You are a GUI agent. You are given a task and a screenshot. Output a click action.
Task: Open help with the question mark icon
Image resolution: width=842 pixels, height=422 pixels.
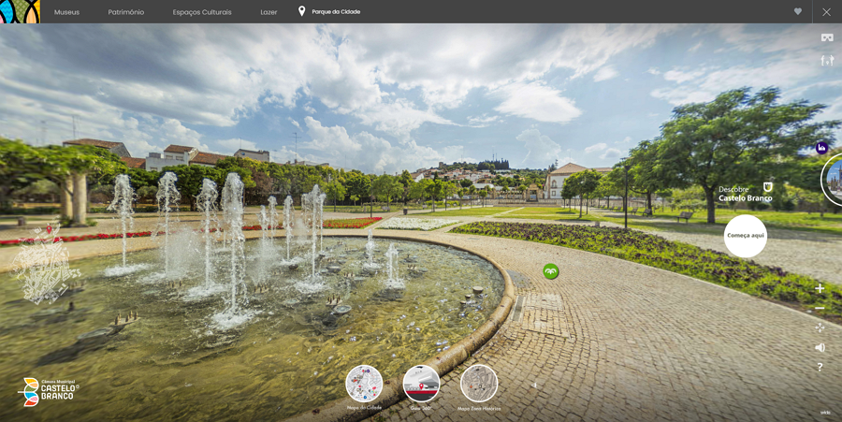(x=820, y=367)
